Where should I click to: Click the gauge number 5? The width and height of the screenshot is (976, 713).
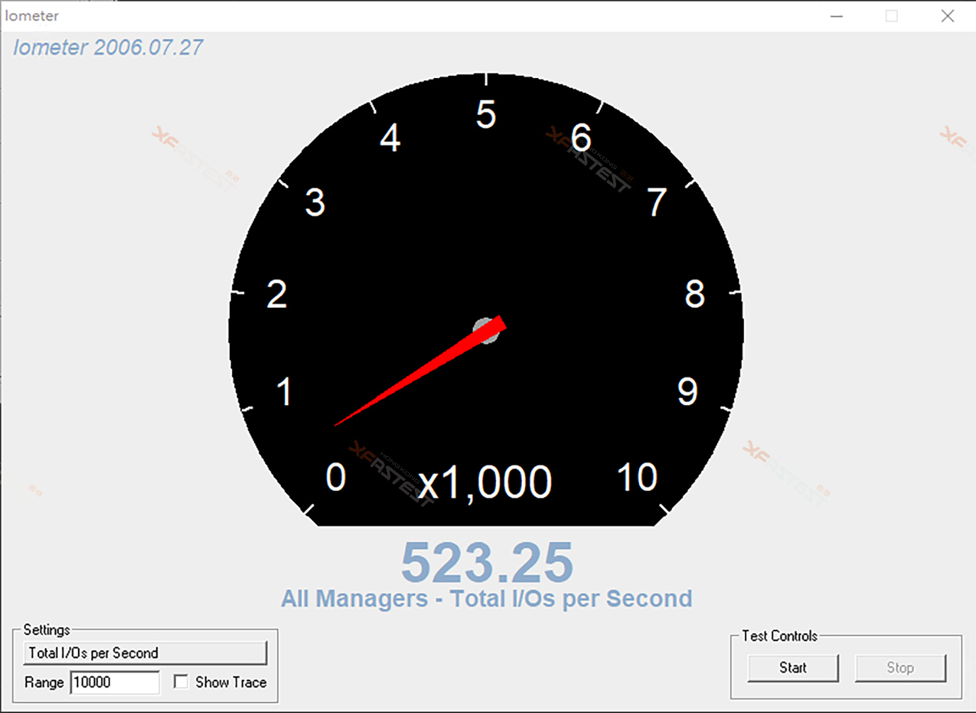click(486, 114)
